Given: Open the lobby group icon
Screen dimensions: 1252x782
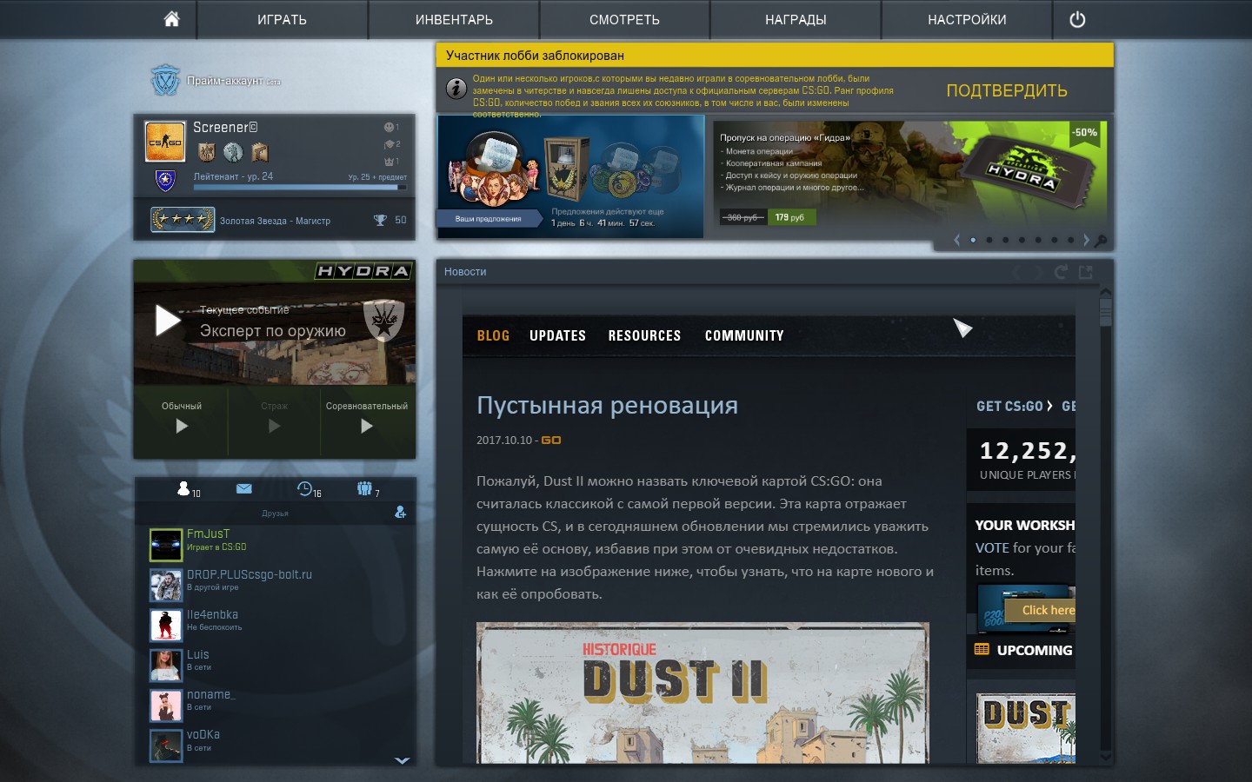Looking at the screenshot, I should pyautogui.click(x=364, y=488).
